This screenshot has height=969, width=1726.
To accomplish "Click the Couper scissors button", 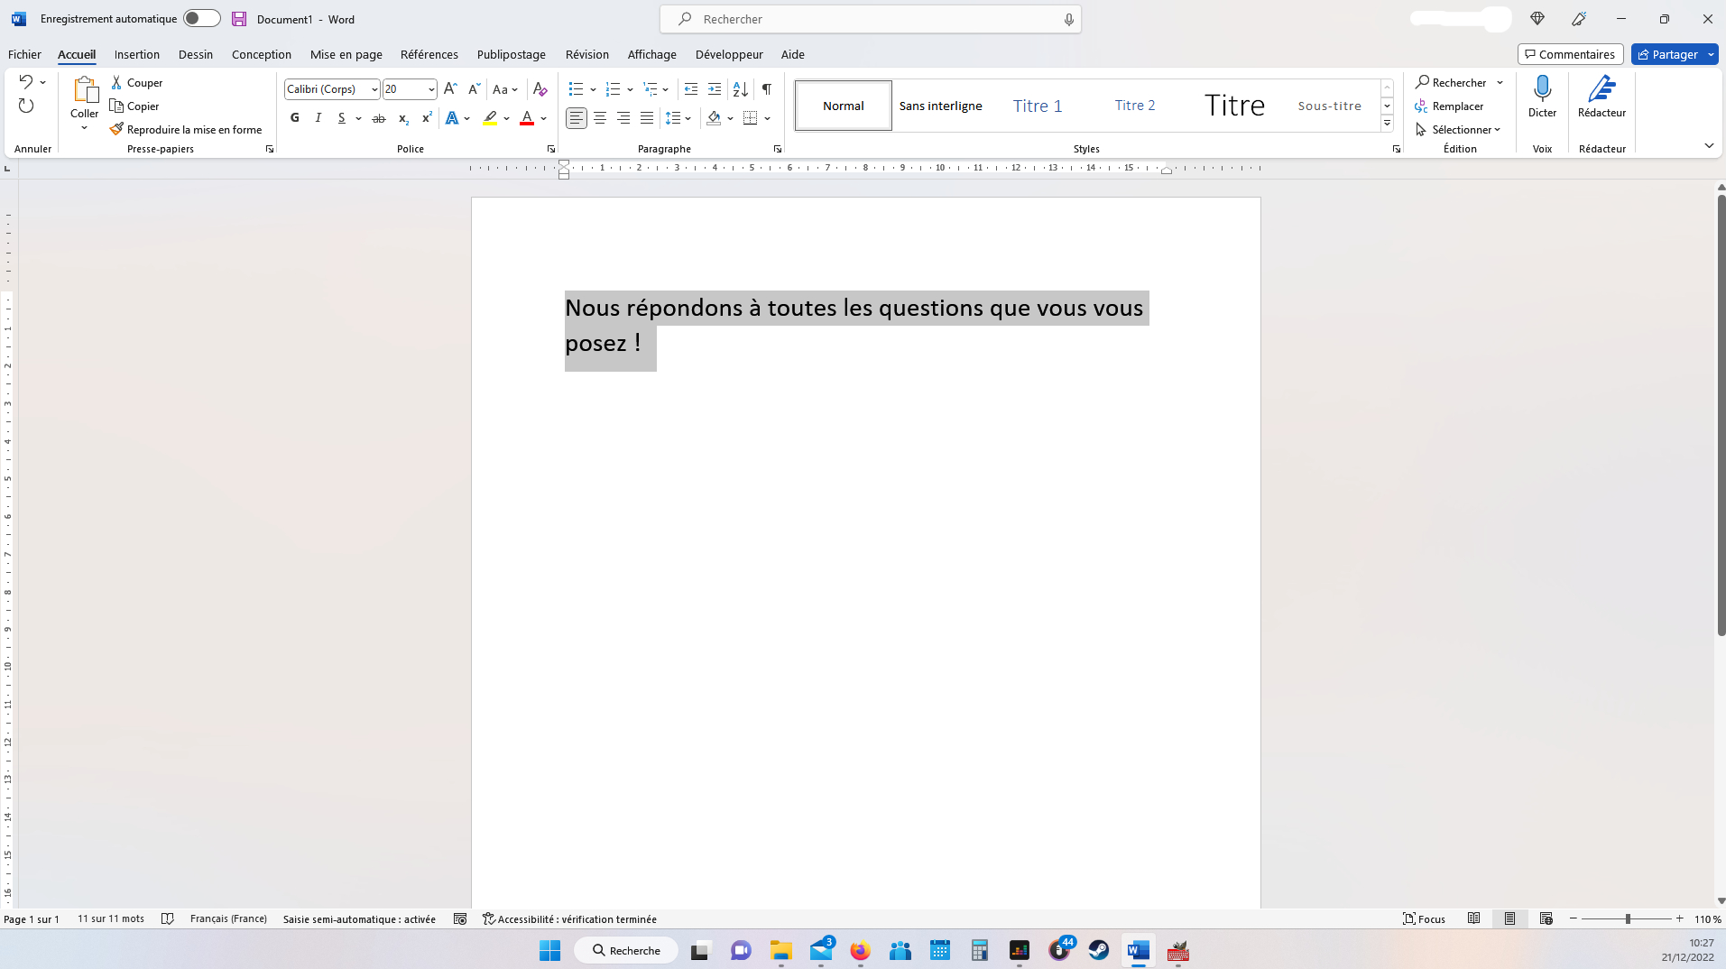I will (137, 82).
